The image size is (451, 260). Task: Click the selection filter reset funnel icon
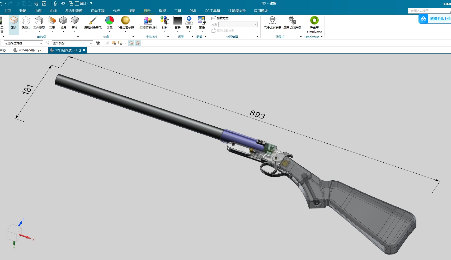tap(48, 43)
